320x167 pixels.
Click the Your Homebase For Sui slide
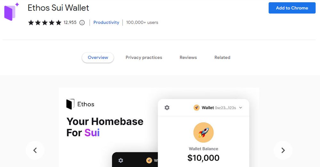[105, 127]
